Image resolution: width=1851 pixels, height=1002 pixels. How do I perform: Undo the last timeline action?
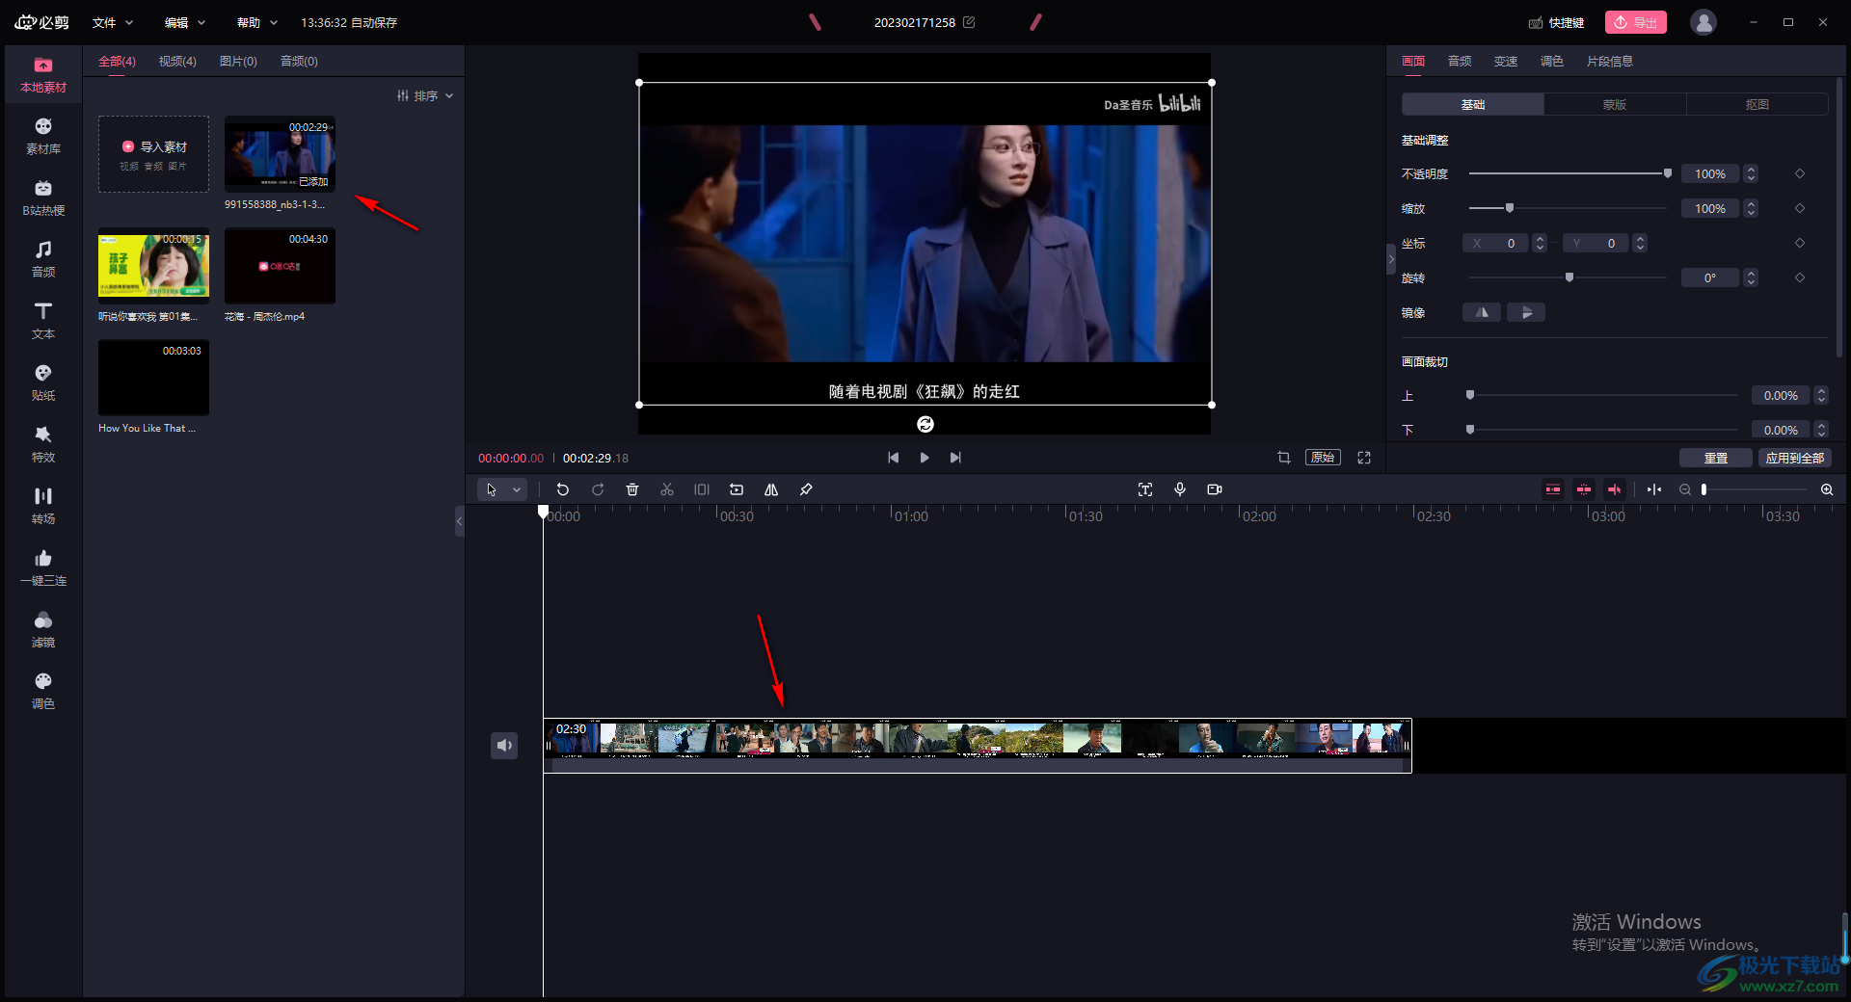[x=563, y=489]
